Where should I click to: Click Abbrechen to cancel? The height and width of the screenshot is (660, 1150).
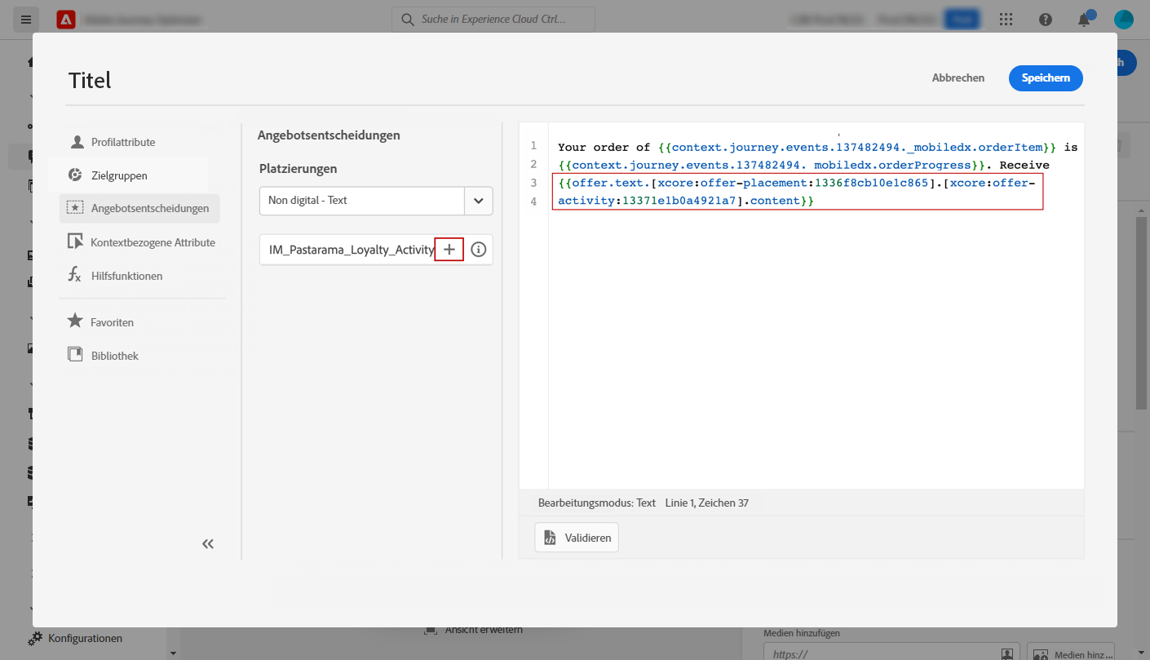958,78
